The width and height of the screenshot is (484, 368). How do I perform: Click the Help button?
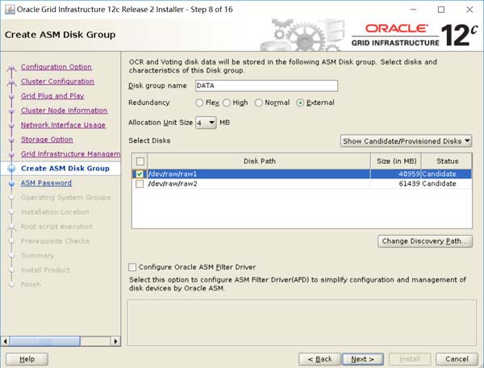27,359
